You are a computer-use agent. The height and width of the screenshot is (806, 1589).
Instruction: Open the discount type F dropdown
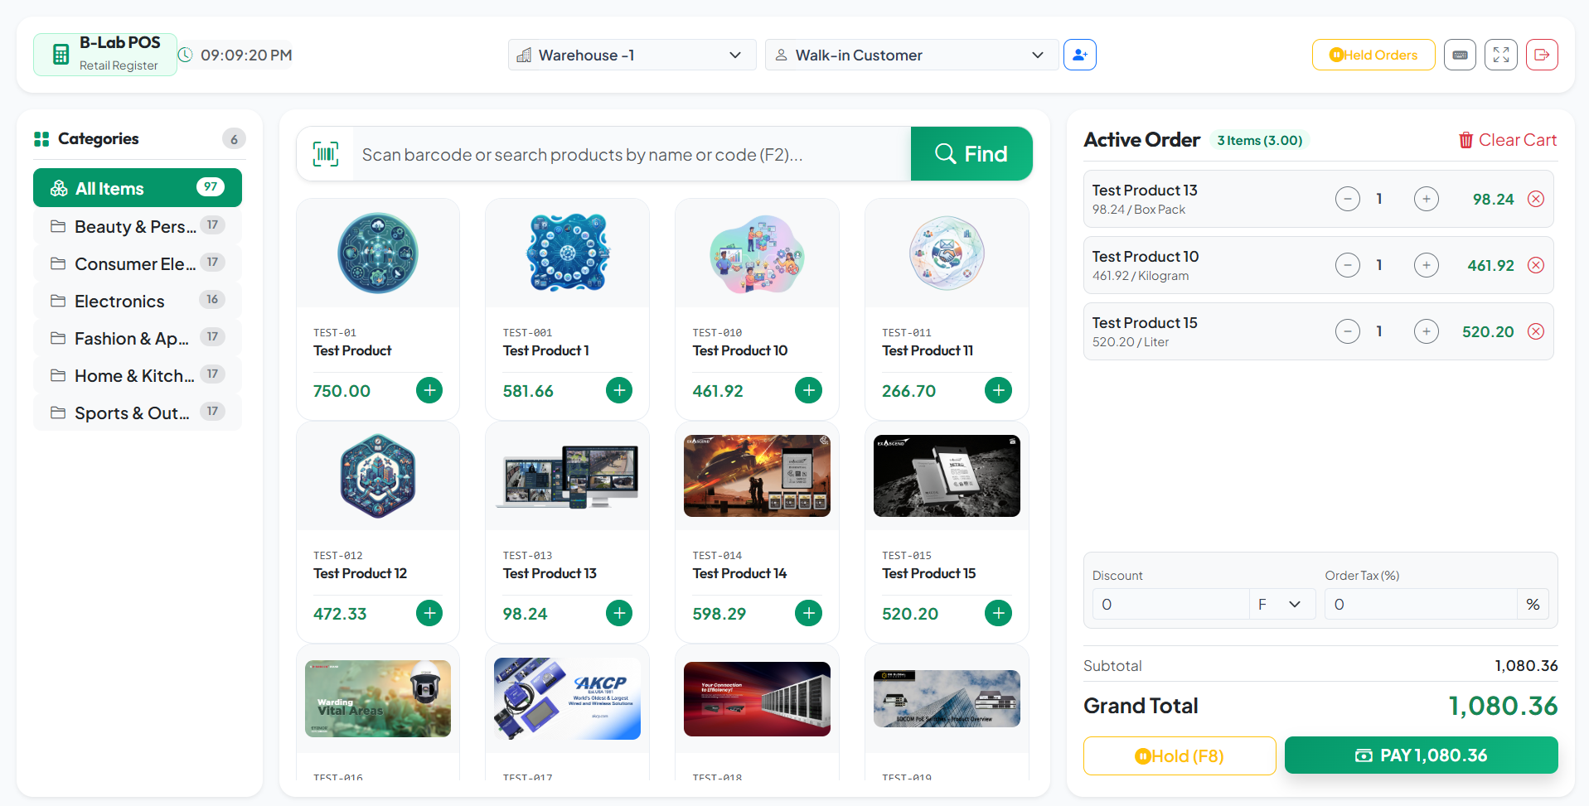pos(1282,604)
